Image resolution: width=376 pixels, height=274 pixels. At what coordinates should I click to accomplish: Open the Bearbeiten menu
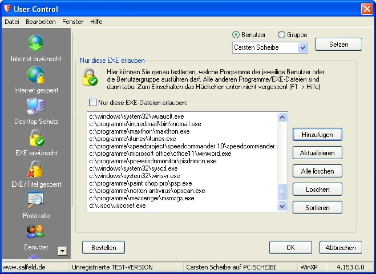[40, 22]
